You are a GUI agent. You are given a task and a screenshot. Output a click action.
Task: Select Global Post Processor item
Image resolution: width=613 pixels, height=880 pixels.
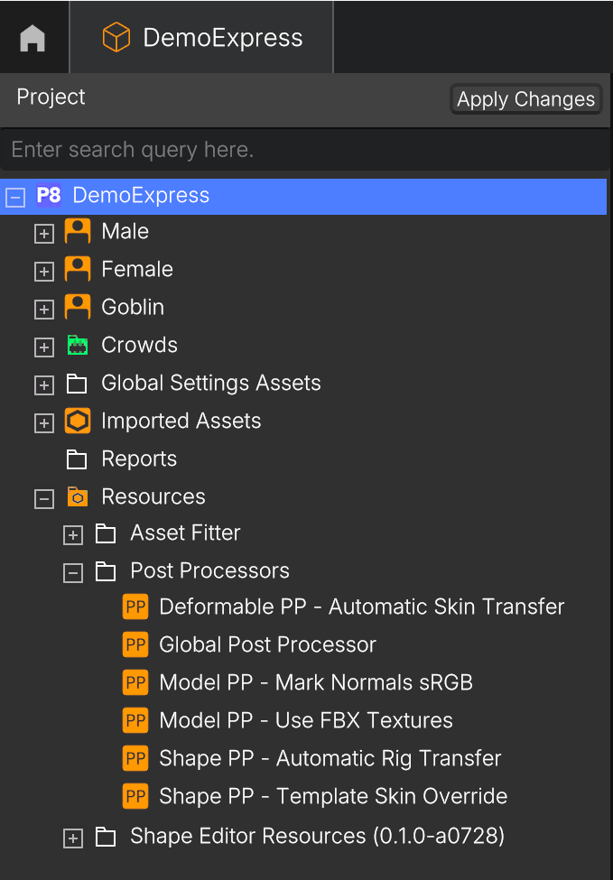click(268, 644)
